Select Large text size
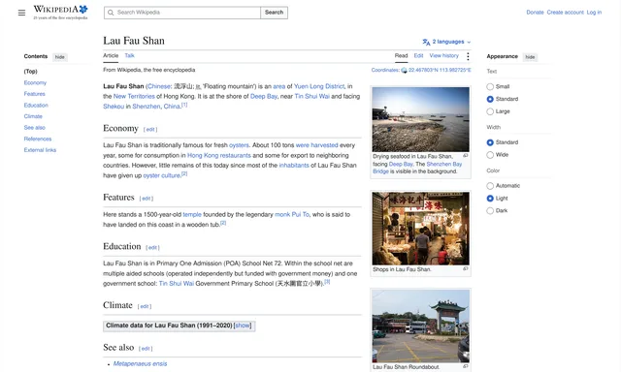Screen dimensions: 621x372 (x=490, y=111)
